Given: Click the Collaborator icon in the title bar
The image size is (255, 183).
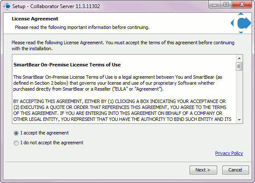Looking at the screenshot, I should (7, 6).
